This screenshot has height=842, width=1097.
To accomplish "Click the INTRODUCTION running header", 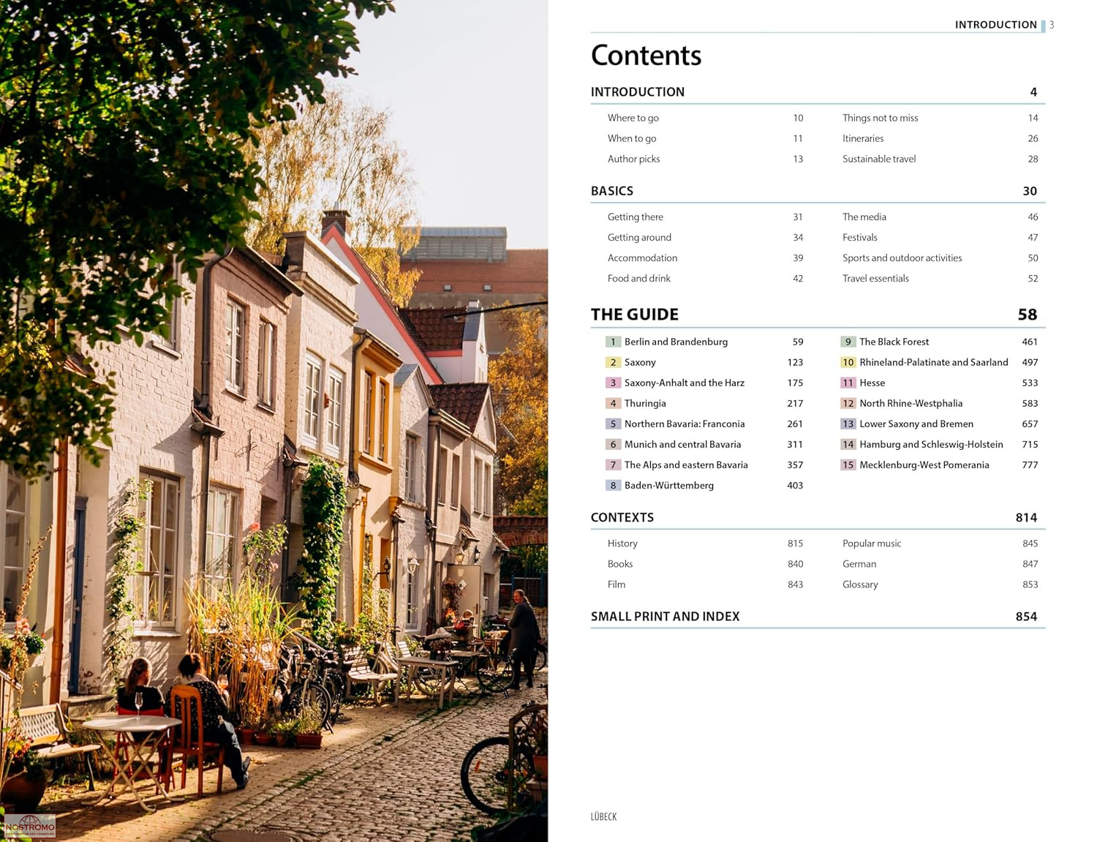I will coord(995,25).
